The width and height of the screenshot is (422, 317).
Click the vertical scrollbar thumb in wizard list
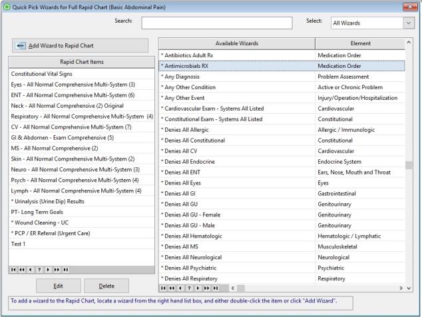pos(409,165)
